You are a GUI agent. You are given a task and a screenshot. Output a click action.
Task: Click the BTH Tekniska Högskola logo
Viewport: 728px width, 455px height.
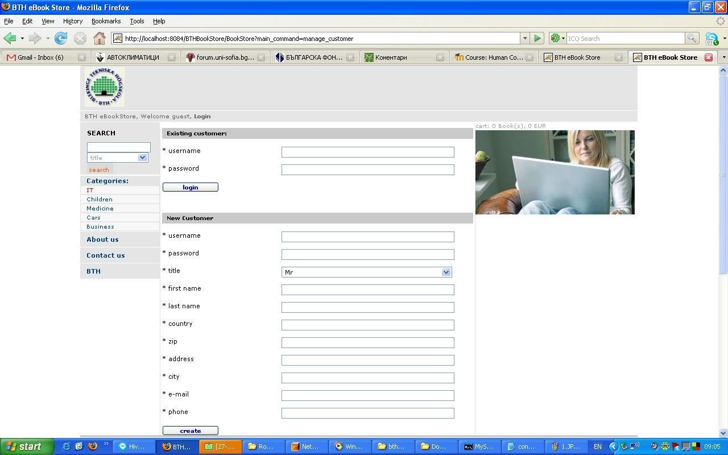coord(104,86)
